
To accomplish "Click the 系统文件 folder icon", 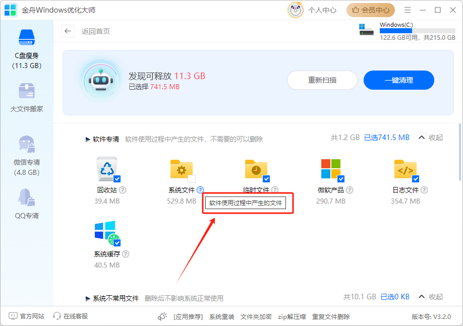I will pos(181,169).
